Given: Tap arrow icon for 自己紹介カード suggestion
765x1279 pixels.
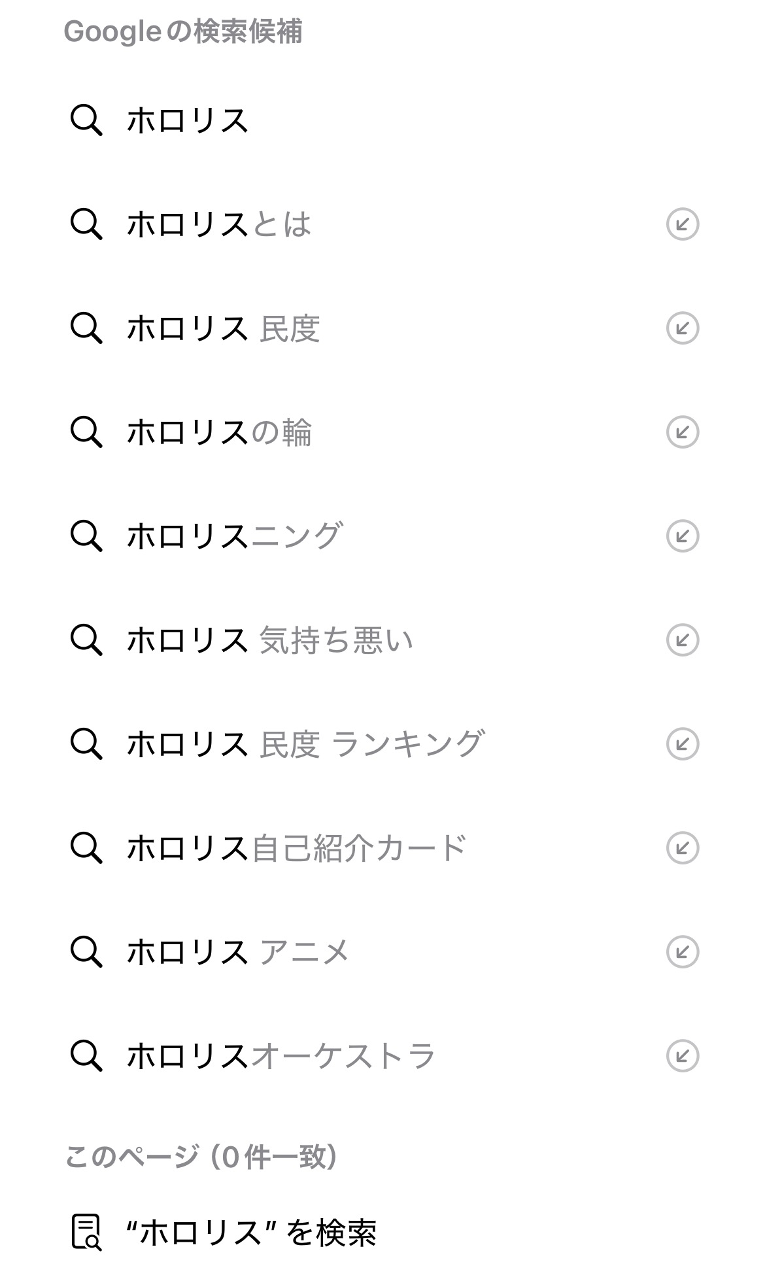Looking at the screenshot, I should [682, 848].
